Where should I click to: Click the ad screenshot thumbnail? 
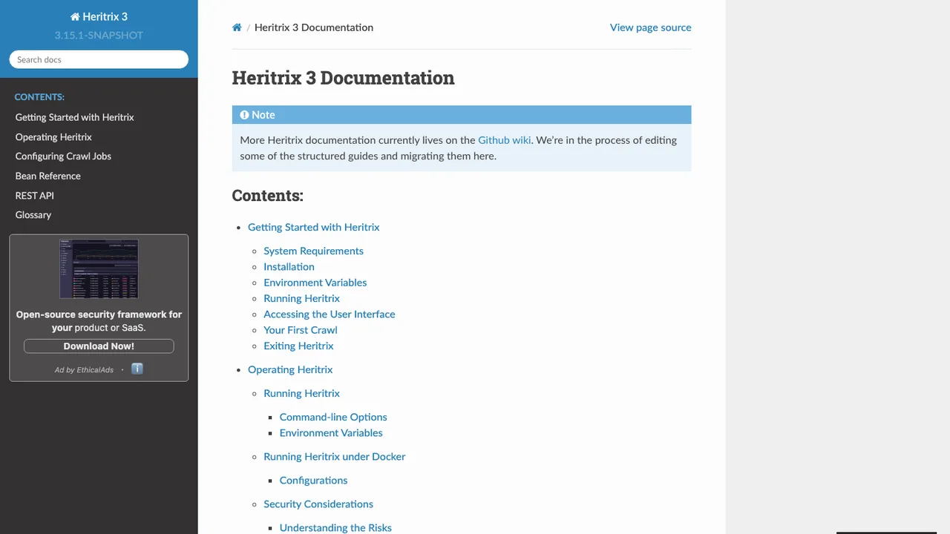click(99, 268)
